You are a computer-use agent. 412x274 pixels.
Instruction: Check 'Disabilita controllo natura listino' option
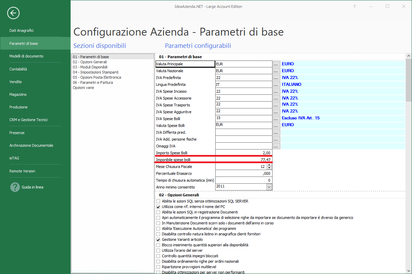(x=158, y=234)
